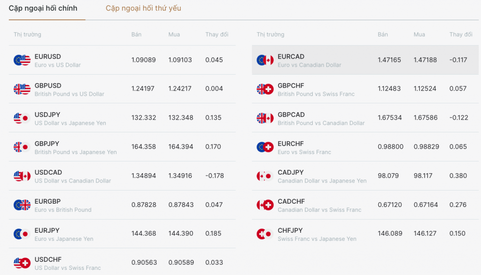481x275 pixels.
Task: Click the left table Thay đổi column header
Action: (217, 35)
